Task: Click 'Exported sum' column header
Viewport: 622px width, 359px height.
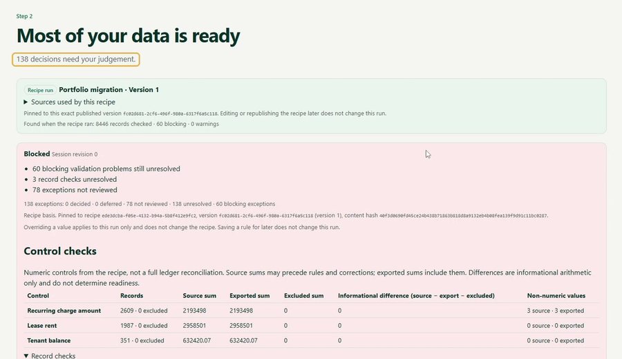Action: [249, 295]
